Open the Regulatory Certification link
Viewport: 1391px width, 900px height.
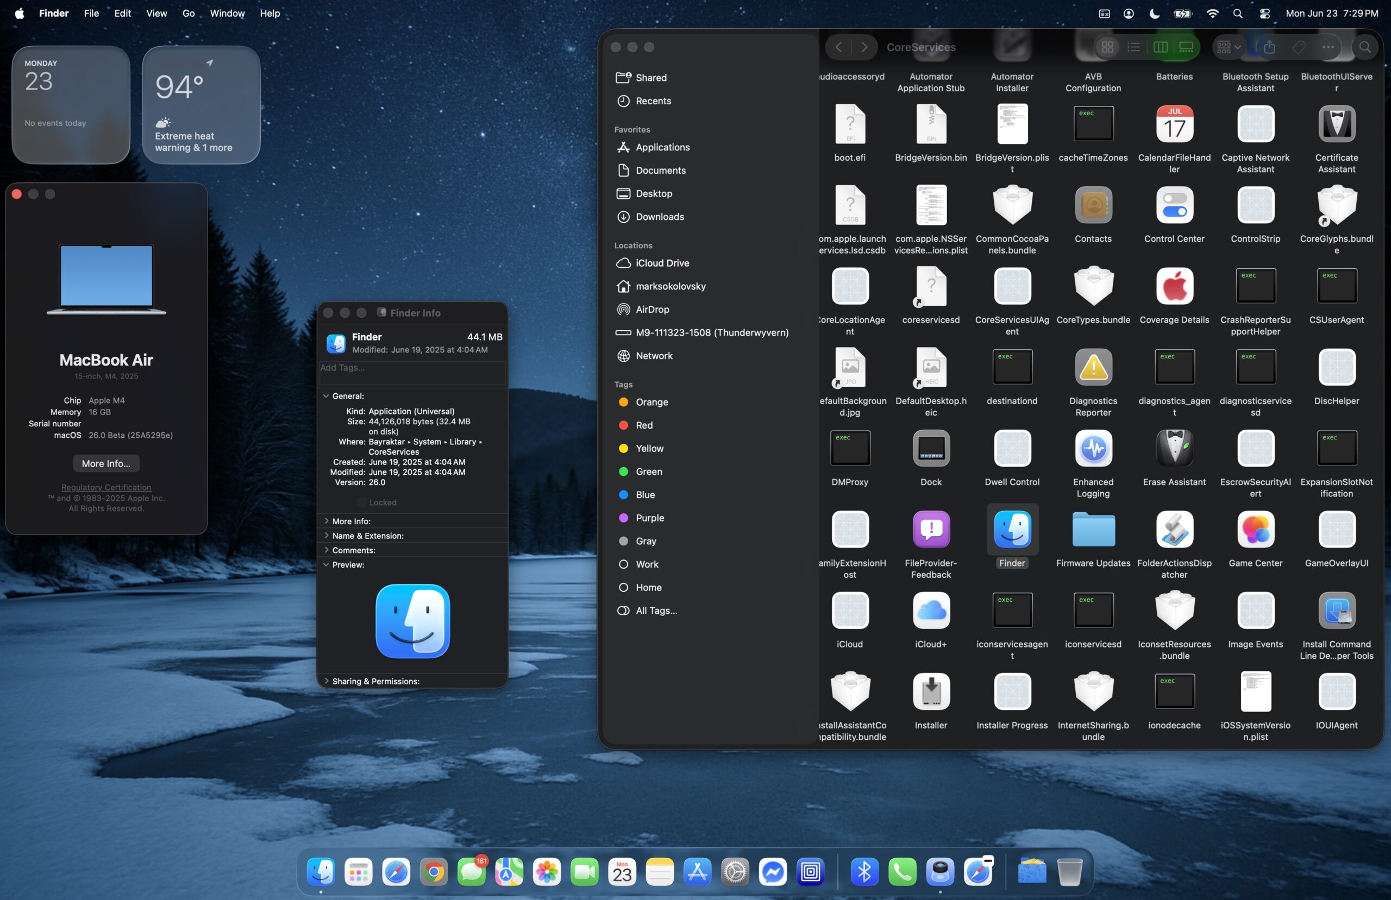click(106, 487)
